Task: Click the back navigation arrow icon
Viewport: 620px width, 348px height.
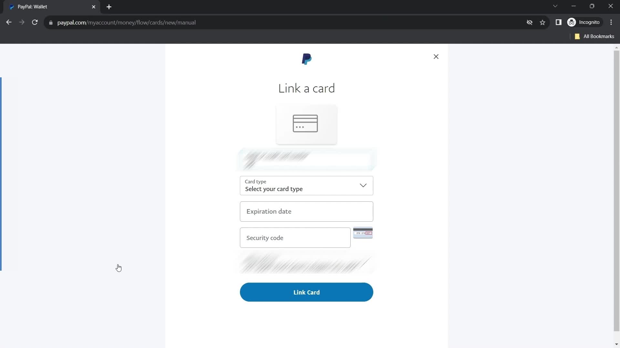Action: click(8, 22)
